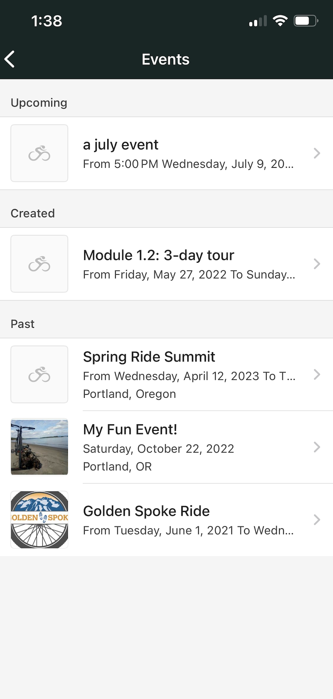The image size is (333, 699).
Task: Tap the back arrow in header
Action: pos(10,59)
